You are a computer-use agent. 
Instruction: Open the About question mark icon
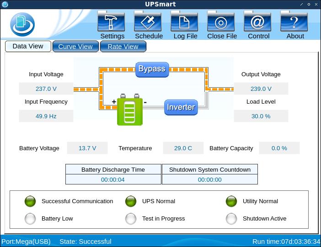point(294,21)
